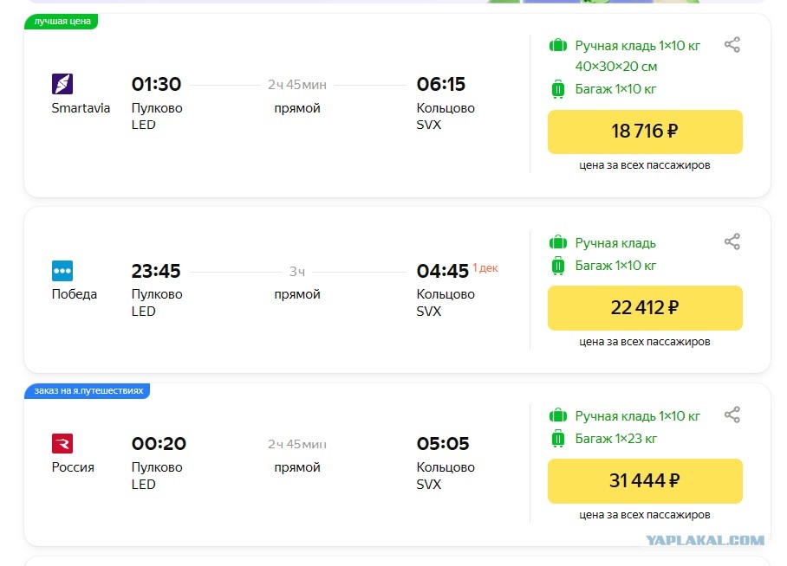787x566 pixels.
Task: Click the 'заказ на я.путешествиях' badge
Action: click(88, 390)
